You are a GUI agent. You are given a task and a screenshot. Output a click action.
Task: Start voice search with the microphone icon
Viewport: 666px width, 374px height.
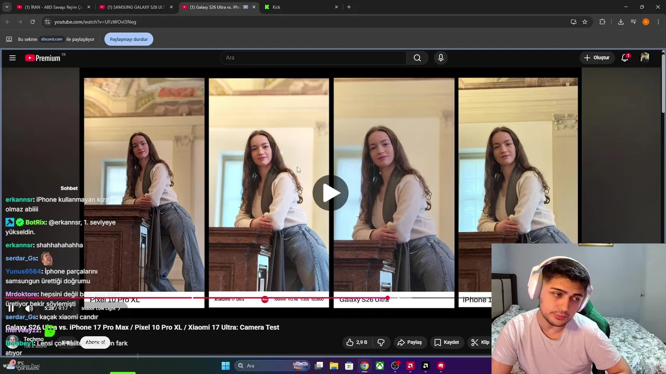pyautogui.click(x=441, y=58)
